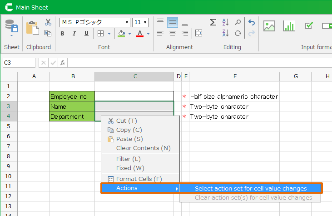
Task: Click the formula bar cancel X button
Action: click(x=44, y=63)
